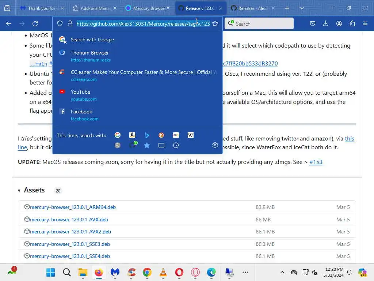Download mercury-browser_123.0.1_SSE4.deb
The width and height of the screenshot is (374, 281).
pyautogui.click(x=70, y=256)
